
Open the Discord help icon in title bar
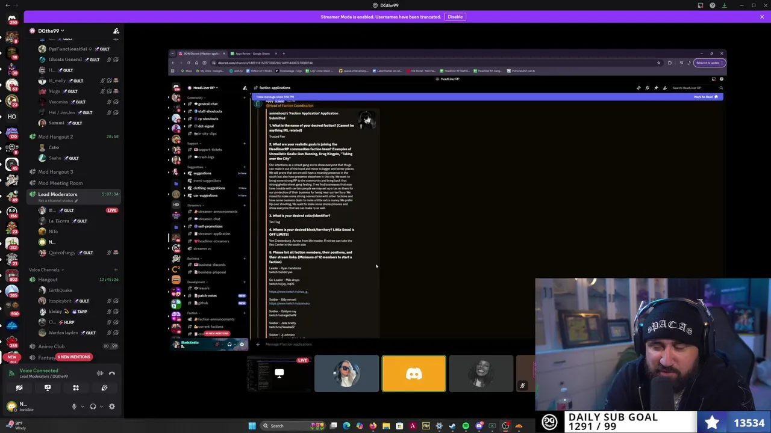point(713,5)
